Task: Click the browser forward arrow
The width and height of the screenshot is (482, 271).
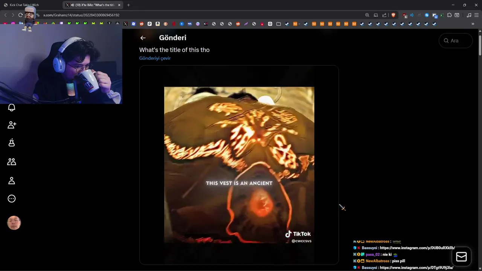Action: pyautogui.click(x=13, y=15)
